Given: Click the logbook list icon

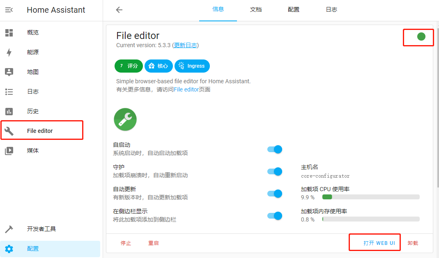Looking at the screenshot, I should pyautogui.click(x=9, y=92).
